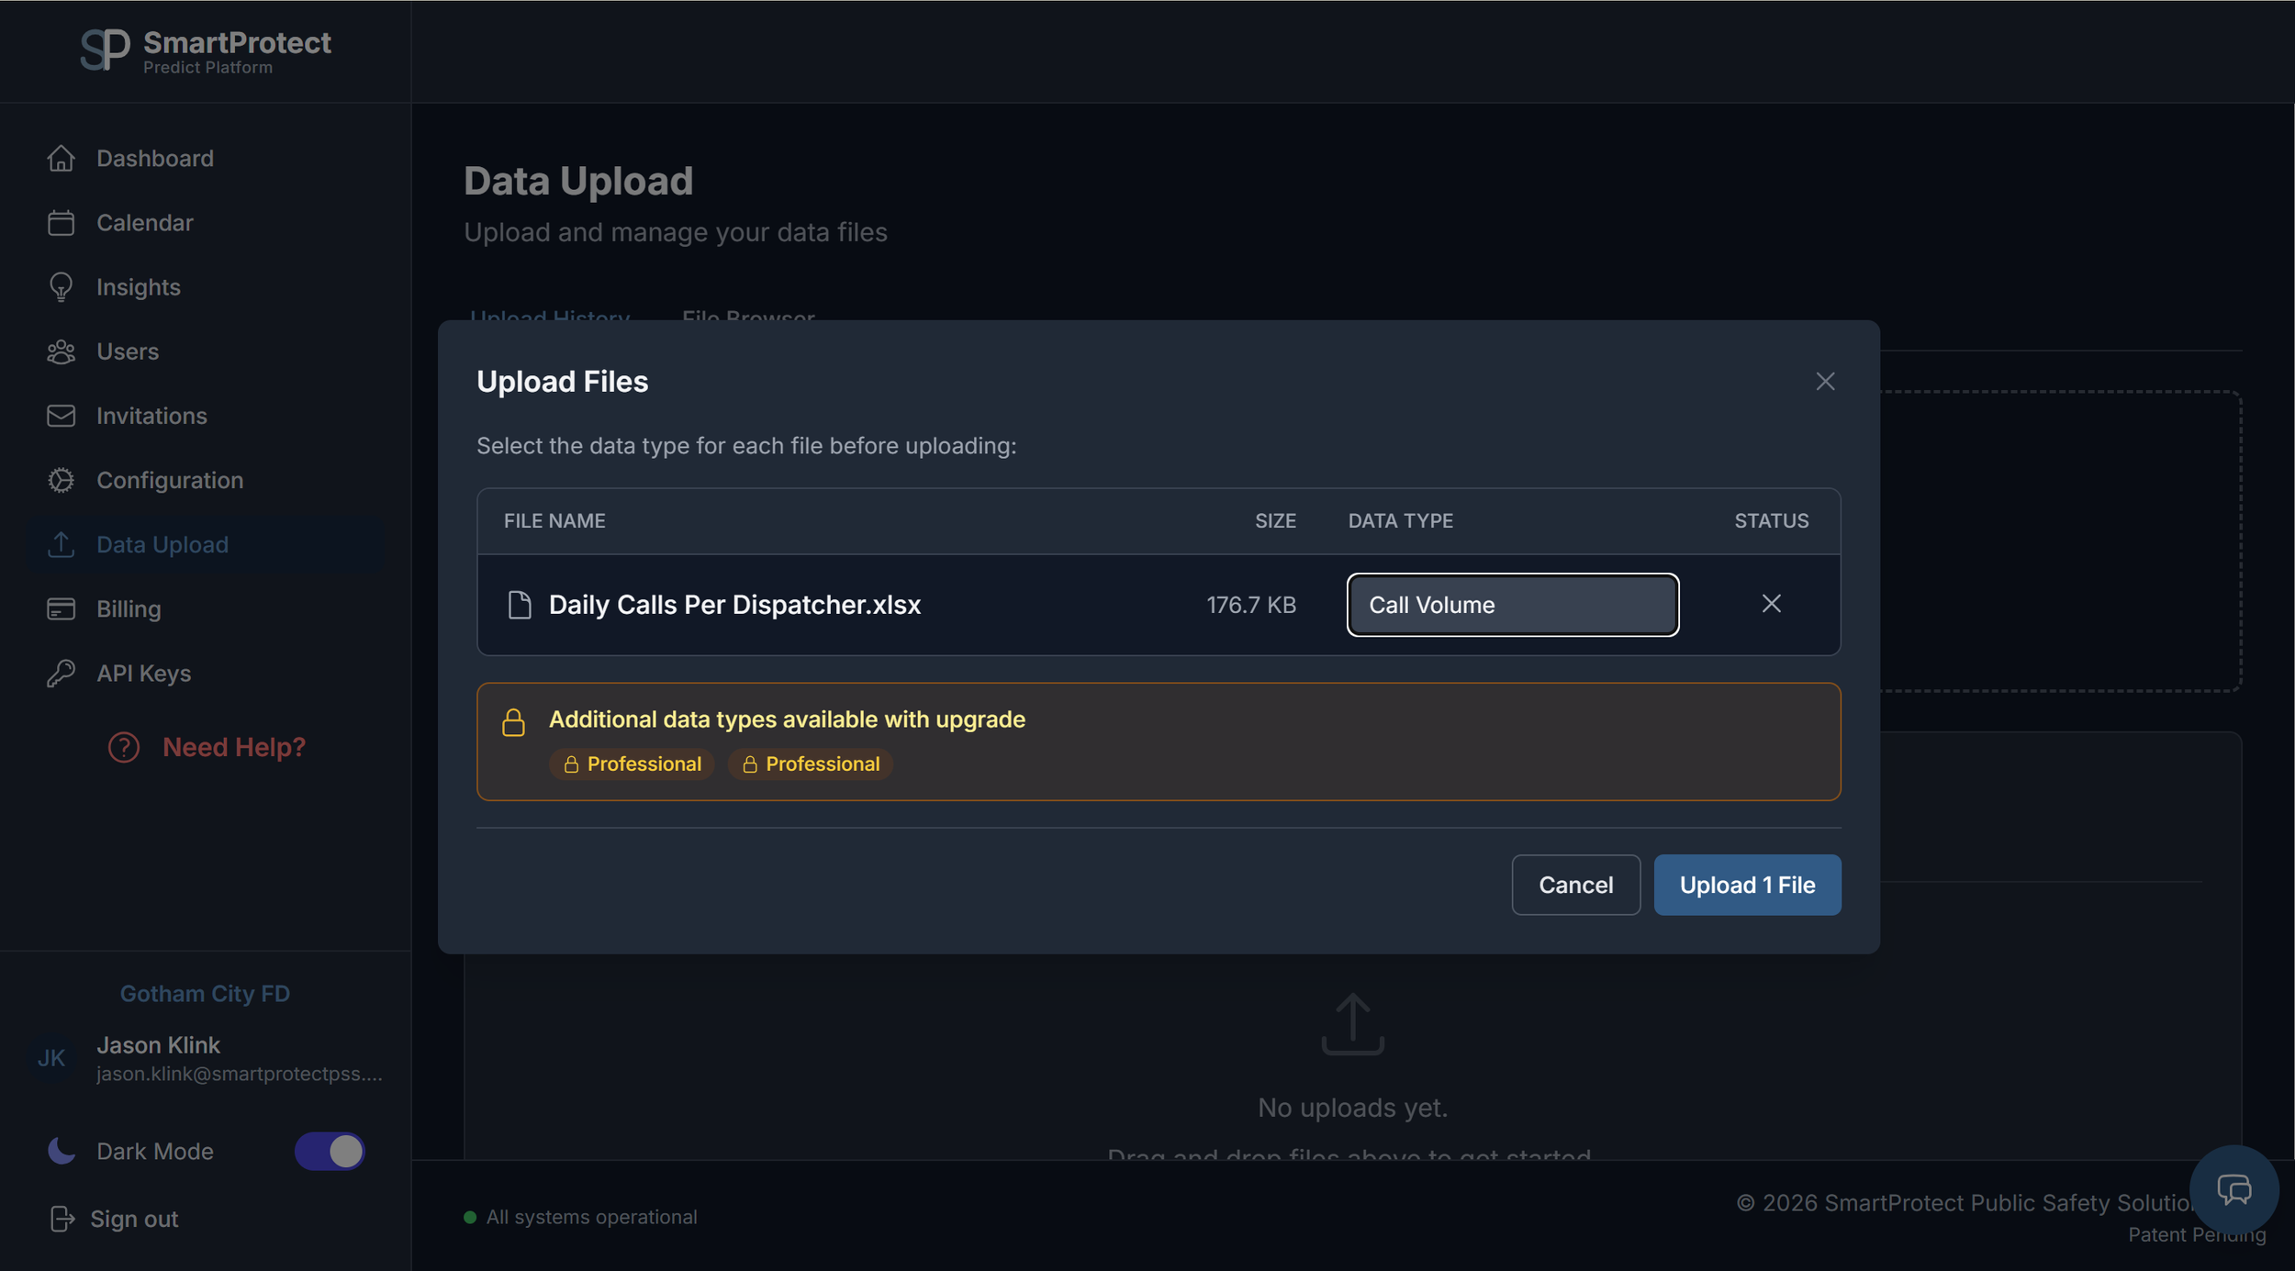Click the Users icon in the sidebar

(61, 351)
